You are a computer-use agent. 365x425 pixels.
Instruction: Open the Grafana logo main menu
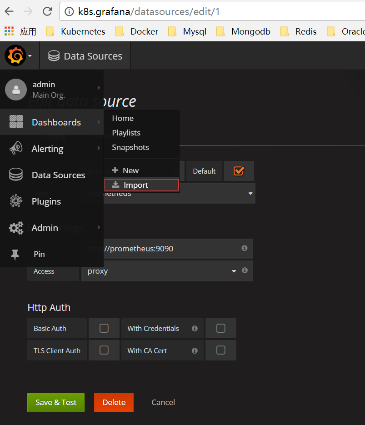[x=15, y=55]
